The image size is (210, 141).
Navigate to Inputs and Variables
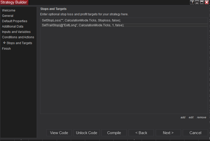pyautogui.click(x=16, y=32)
